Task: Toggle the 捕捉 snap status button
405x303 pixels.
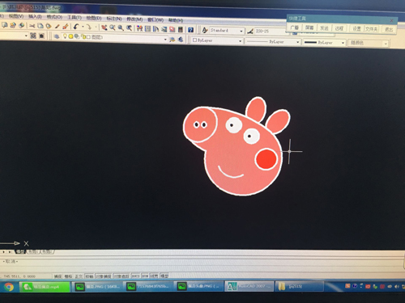Action: tap(58, 276)
